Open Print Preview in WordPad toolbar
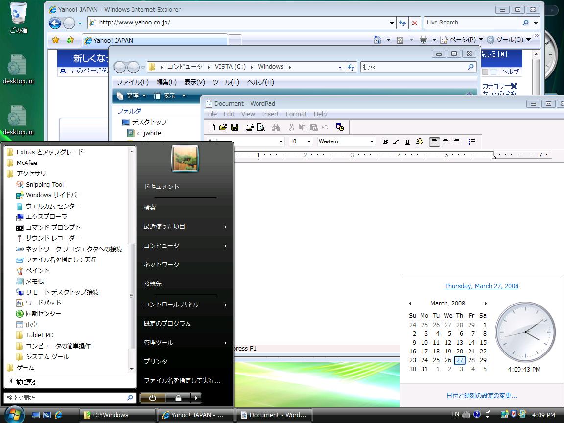This screenshot has width=564, height=423. click(261, 127)
